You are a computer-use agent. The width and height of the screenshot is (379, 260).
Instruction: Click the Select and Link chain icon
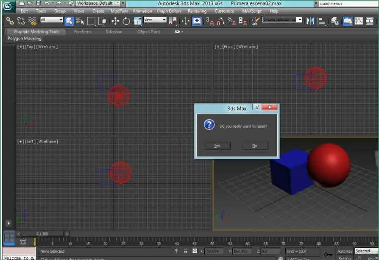10,21
